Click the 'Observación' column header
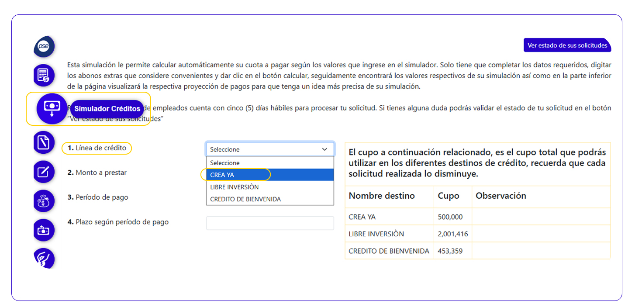This screenshot has height=304, width=635. 500,196
